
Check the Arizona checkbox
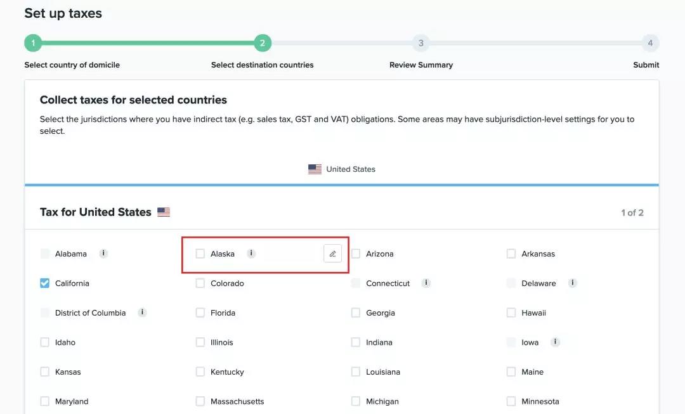(356, 254)
